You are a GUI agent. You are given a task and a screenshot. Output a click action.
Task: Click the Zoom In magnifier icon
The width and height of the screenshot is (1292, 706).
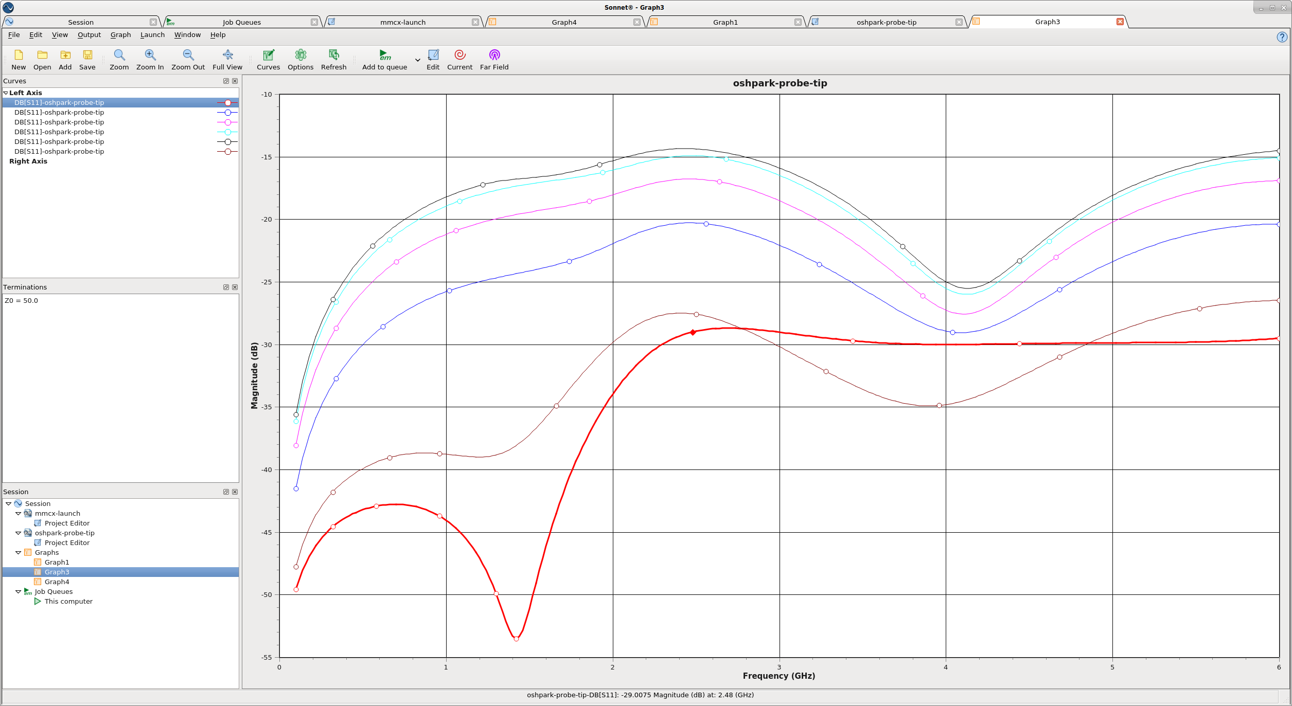150,55
